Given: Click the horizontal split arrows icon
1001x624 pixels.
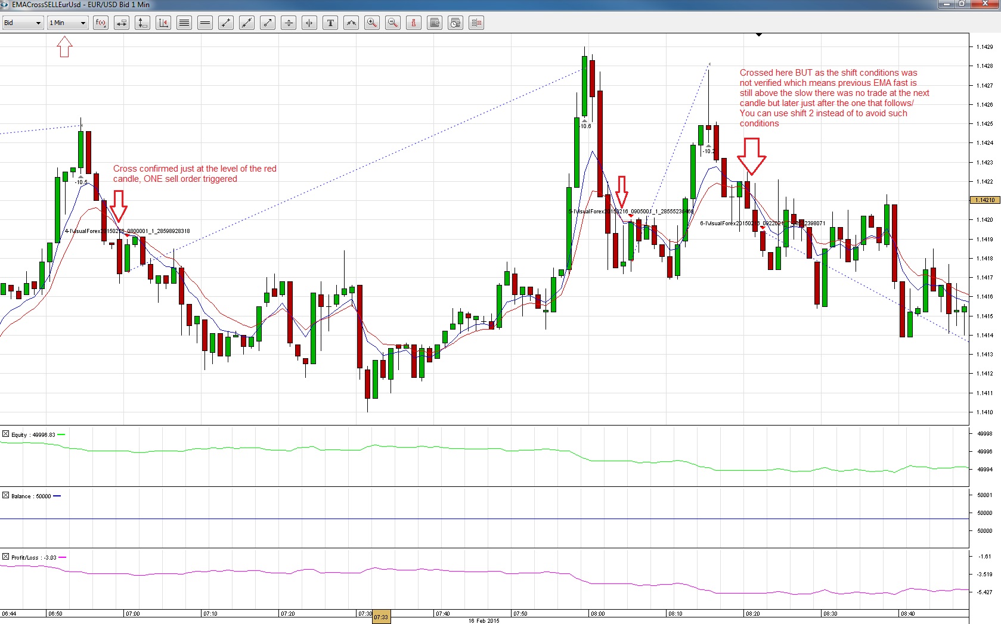Looking at the screenshot, I should tap(309, 23).
